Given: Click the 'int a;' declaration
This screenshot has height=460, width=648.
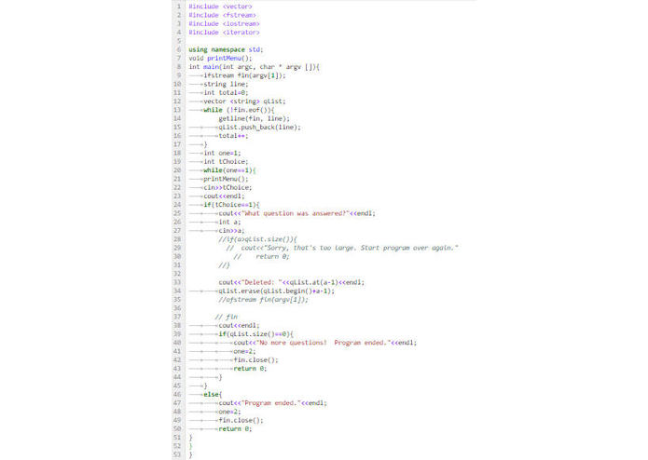Looking at the screenshot, I should pyautogui.click(x=229, y=223).
